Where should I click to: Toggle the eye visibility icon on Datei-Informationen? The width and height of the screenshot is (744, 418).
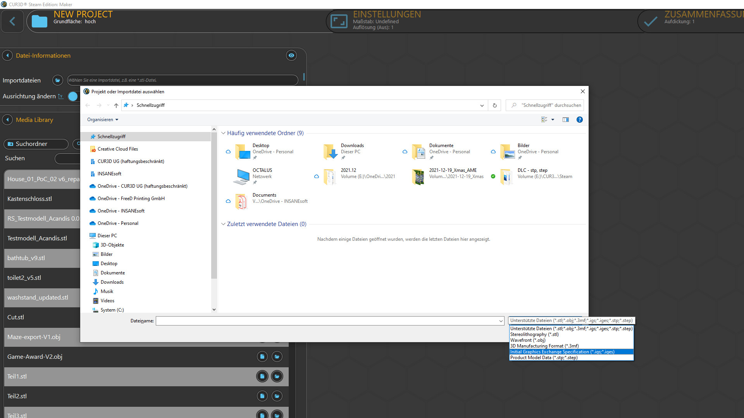[x=291, y=55]
